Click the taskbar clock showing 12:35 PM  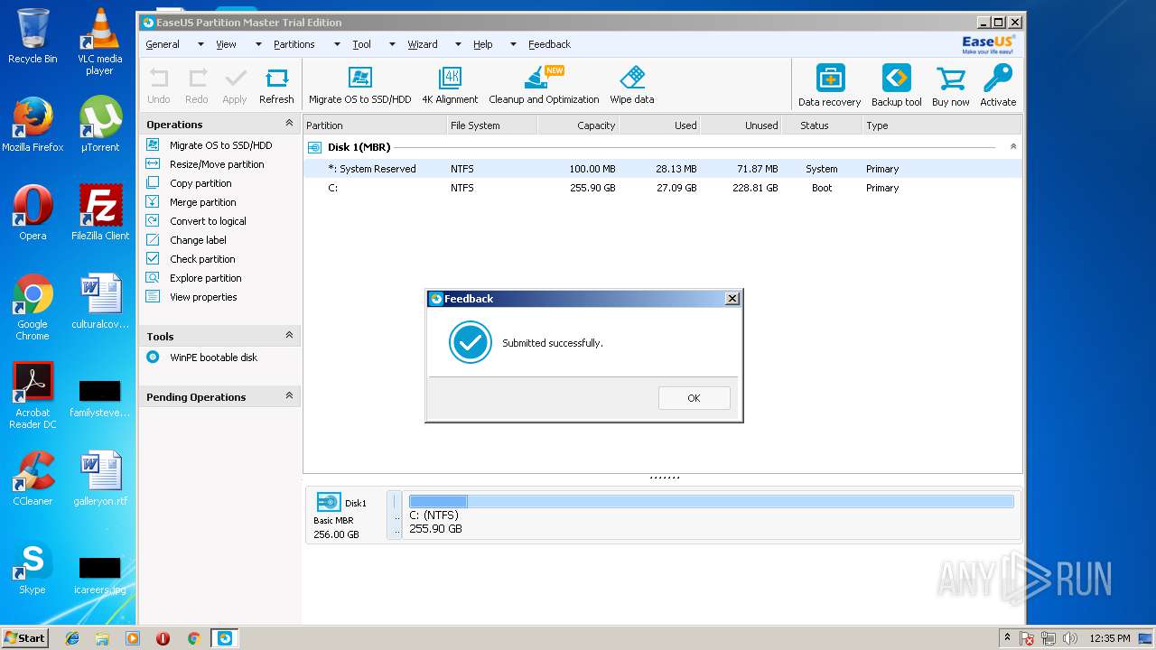tap(1109, 638)
